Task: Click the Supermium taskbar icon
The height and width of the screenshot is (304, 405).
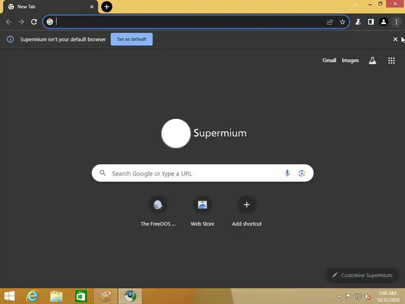Action: coord(130,296)
